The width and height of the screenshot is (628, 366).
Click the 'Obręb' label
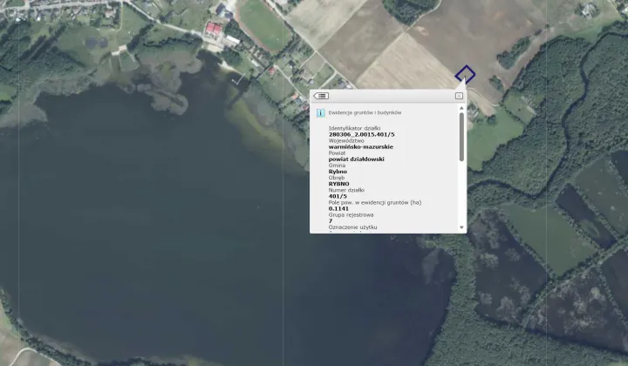point(337,178)
